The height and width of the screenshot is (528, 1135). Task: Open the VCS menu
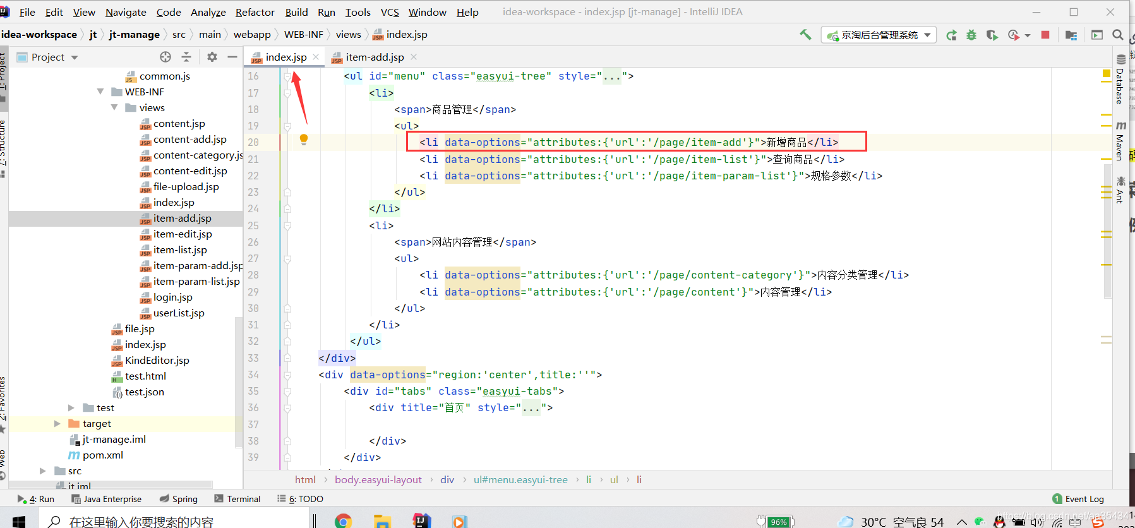click(x=390, y=12)
